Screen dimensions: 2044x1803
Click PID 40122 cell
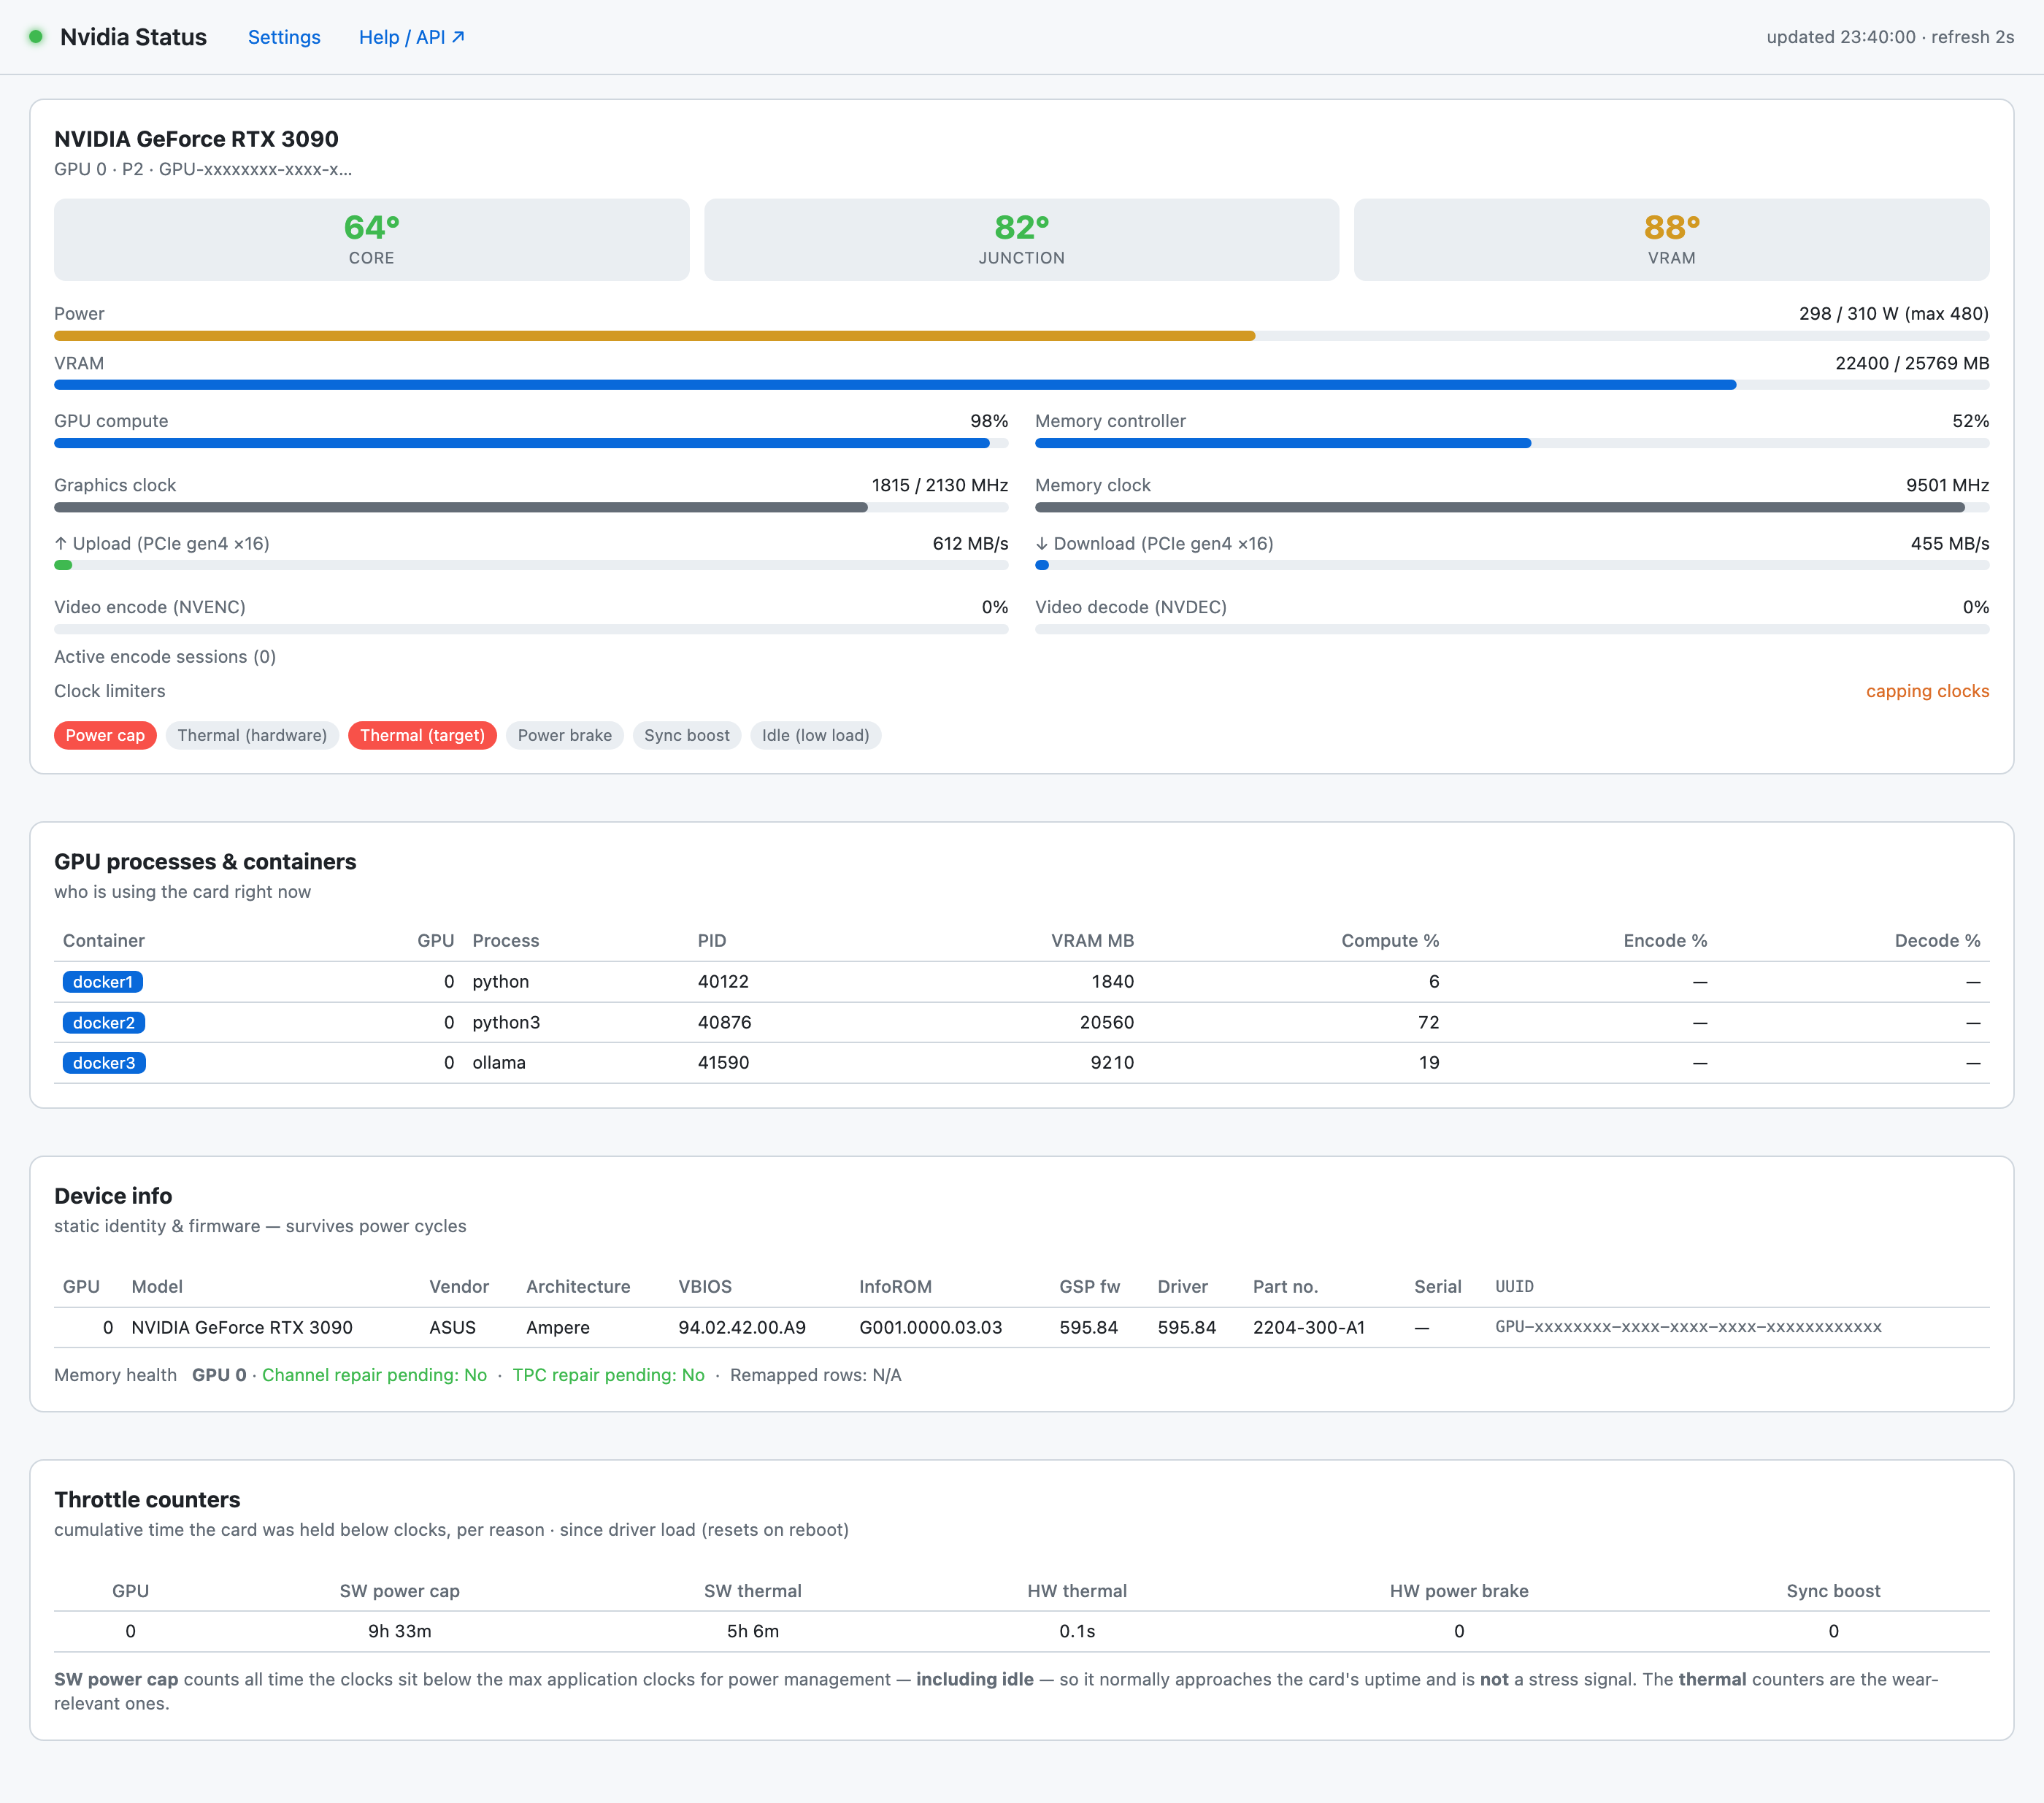(723, 982)
